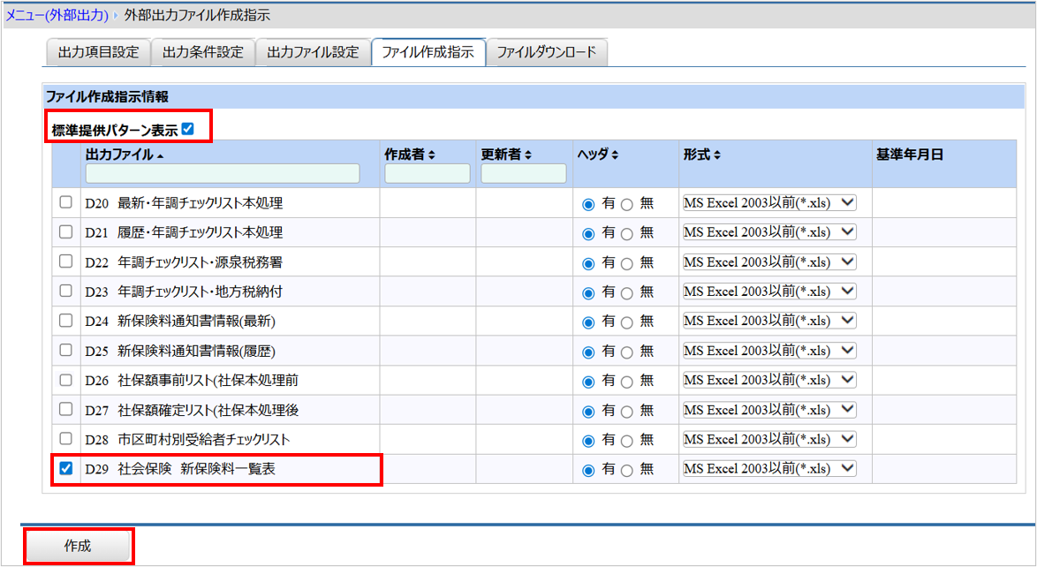Select header 無 for D26 row
This screenshot has width=1037, height=567.
point(627,382)
